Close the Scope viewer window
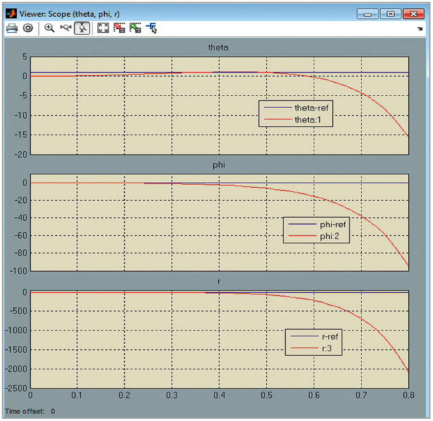The height and width of the screenshot is (421, 433). coord(413,14)
